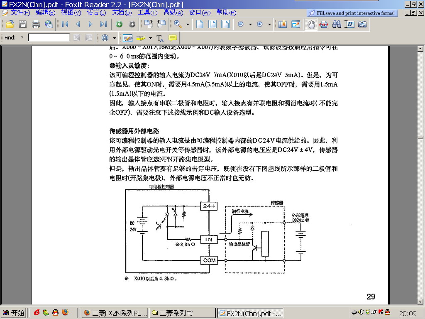Click into the Find text field

(x=49, y=38)
